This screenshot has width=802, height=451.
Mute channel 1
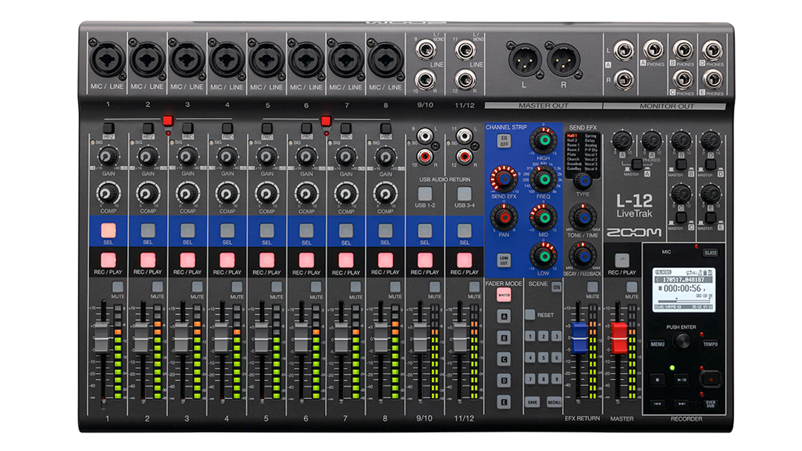[x=117, y=287]
